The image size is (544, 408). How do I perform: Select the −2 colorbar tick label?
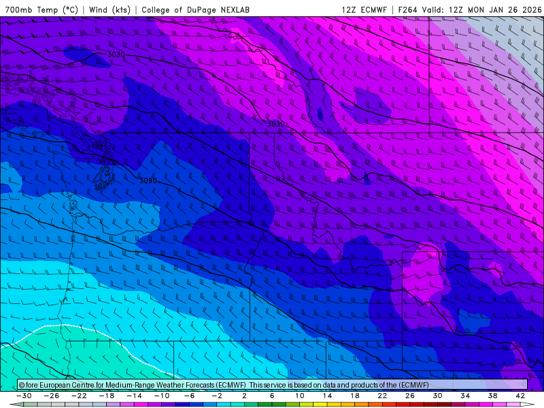coord(217,396)
